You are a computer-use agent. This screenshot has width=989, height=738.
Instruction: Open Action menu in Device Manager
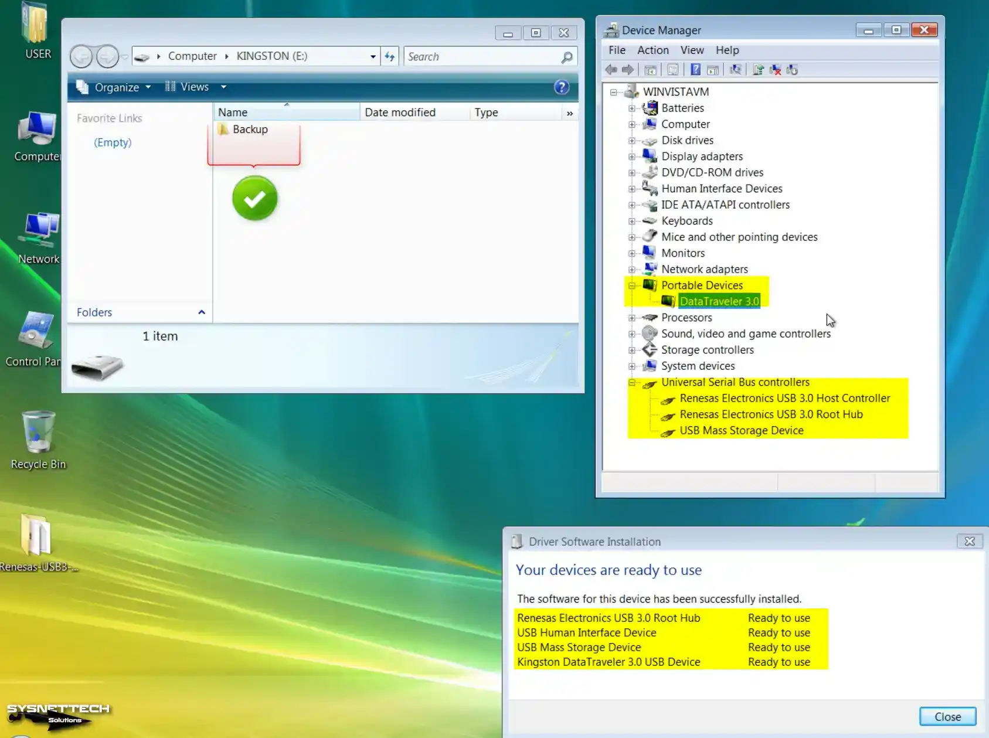pyautogui.click(x=652, y=50)
